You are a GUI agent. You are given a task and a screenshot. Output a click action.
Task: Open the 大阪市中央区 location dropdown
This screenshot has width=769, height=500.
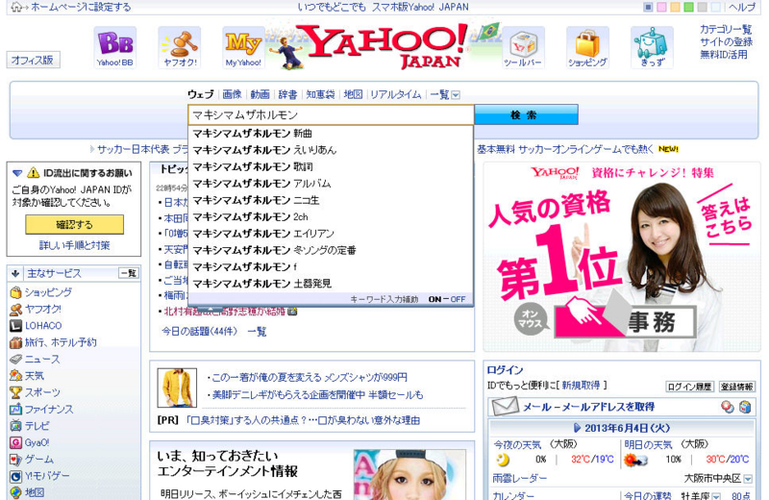click(x=748, y=479)
